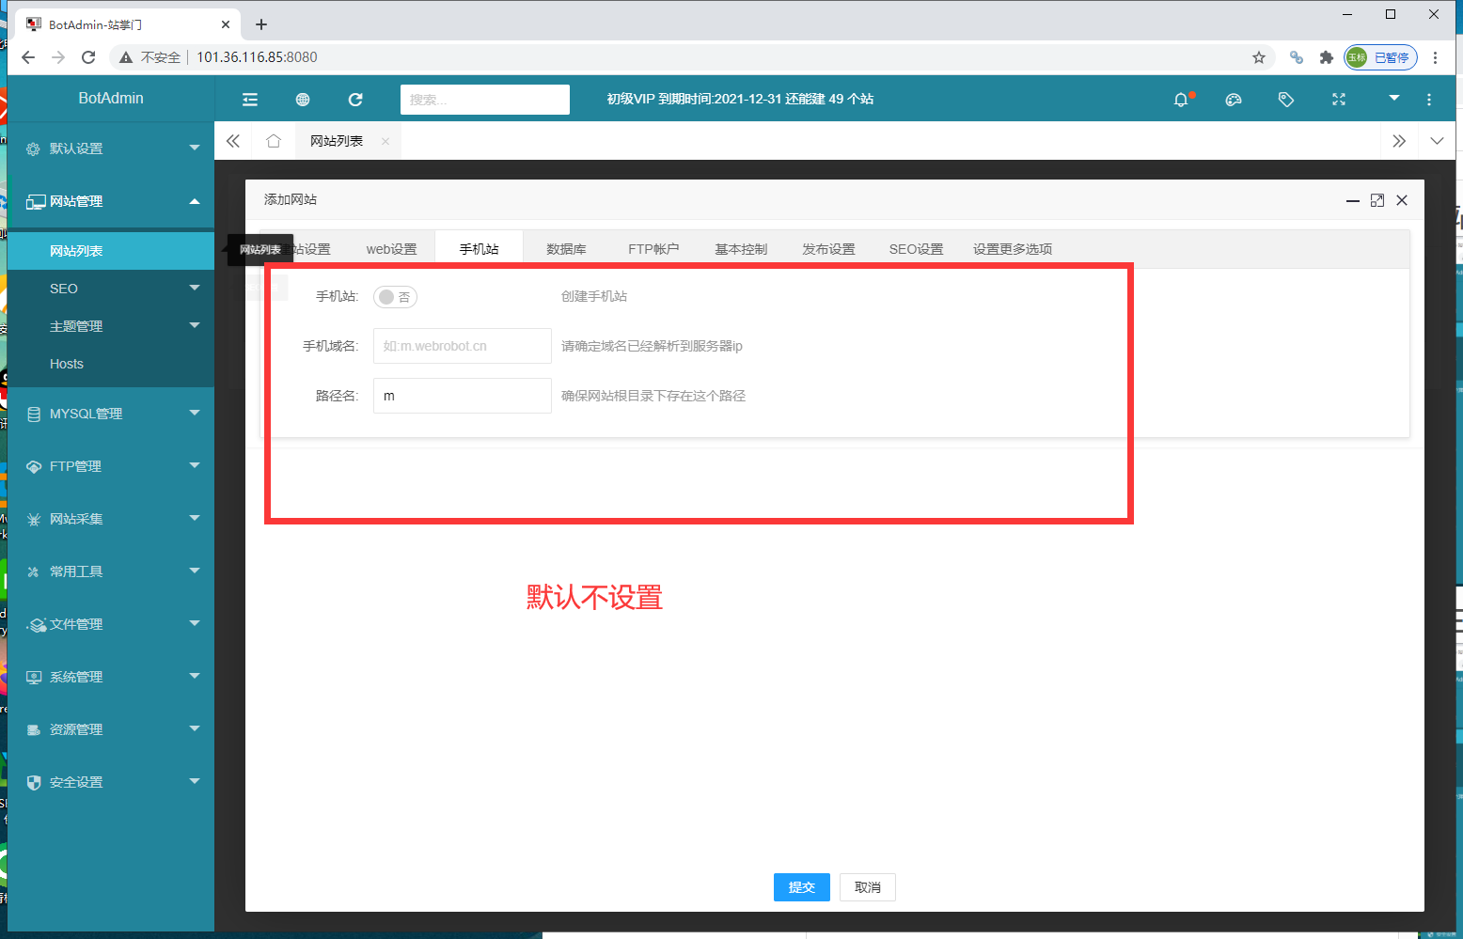Click the 手机域名 input field
The image size is (1463, 939).
pos(463,346)
